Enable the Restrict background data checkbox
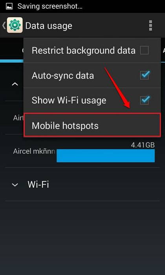The image size is (165, 275). pos(144,50)
